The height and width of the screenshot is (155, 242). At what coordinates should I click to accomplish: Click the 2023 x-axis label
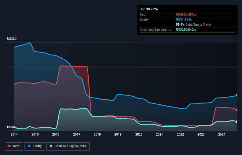[x=201, y=134]
